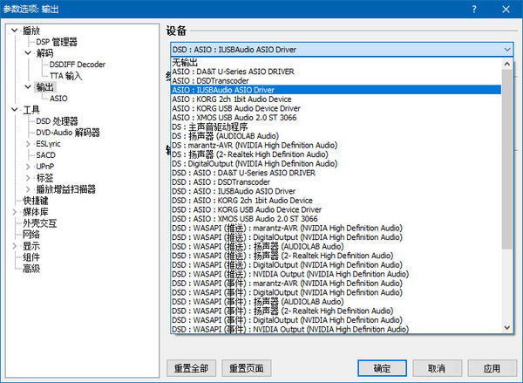Viewport: 523px width, 383px height.
Task: Select SACD in the tree
Action: (45, 155)
